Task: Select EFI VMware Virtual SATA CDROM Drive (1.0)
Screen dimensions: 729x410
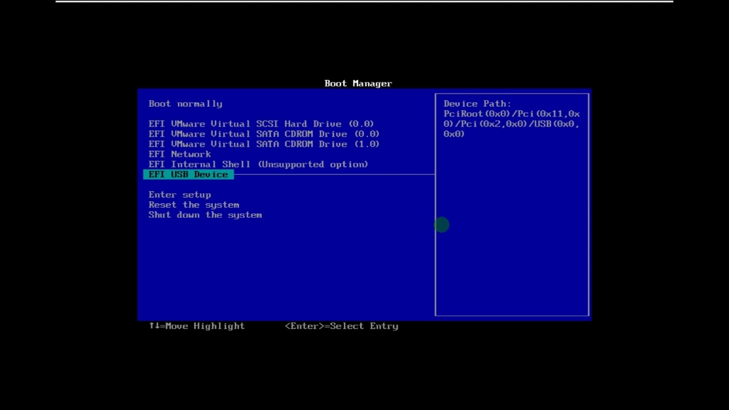Action: pos(264,144)
